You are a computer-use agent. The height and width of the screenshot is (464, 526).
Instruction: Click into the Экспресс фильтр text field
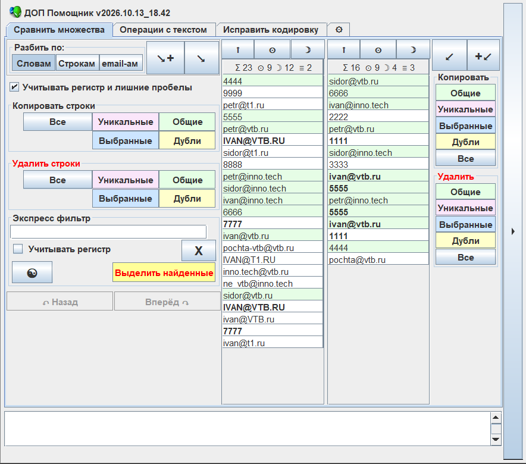[x=108, y=231]
